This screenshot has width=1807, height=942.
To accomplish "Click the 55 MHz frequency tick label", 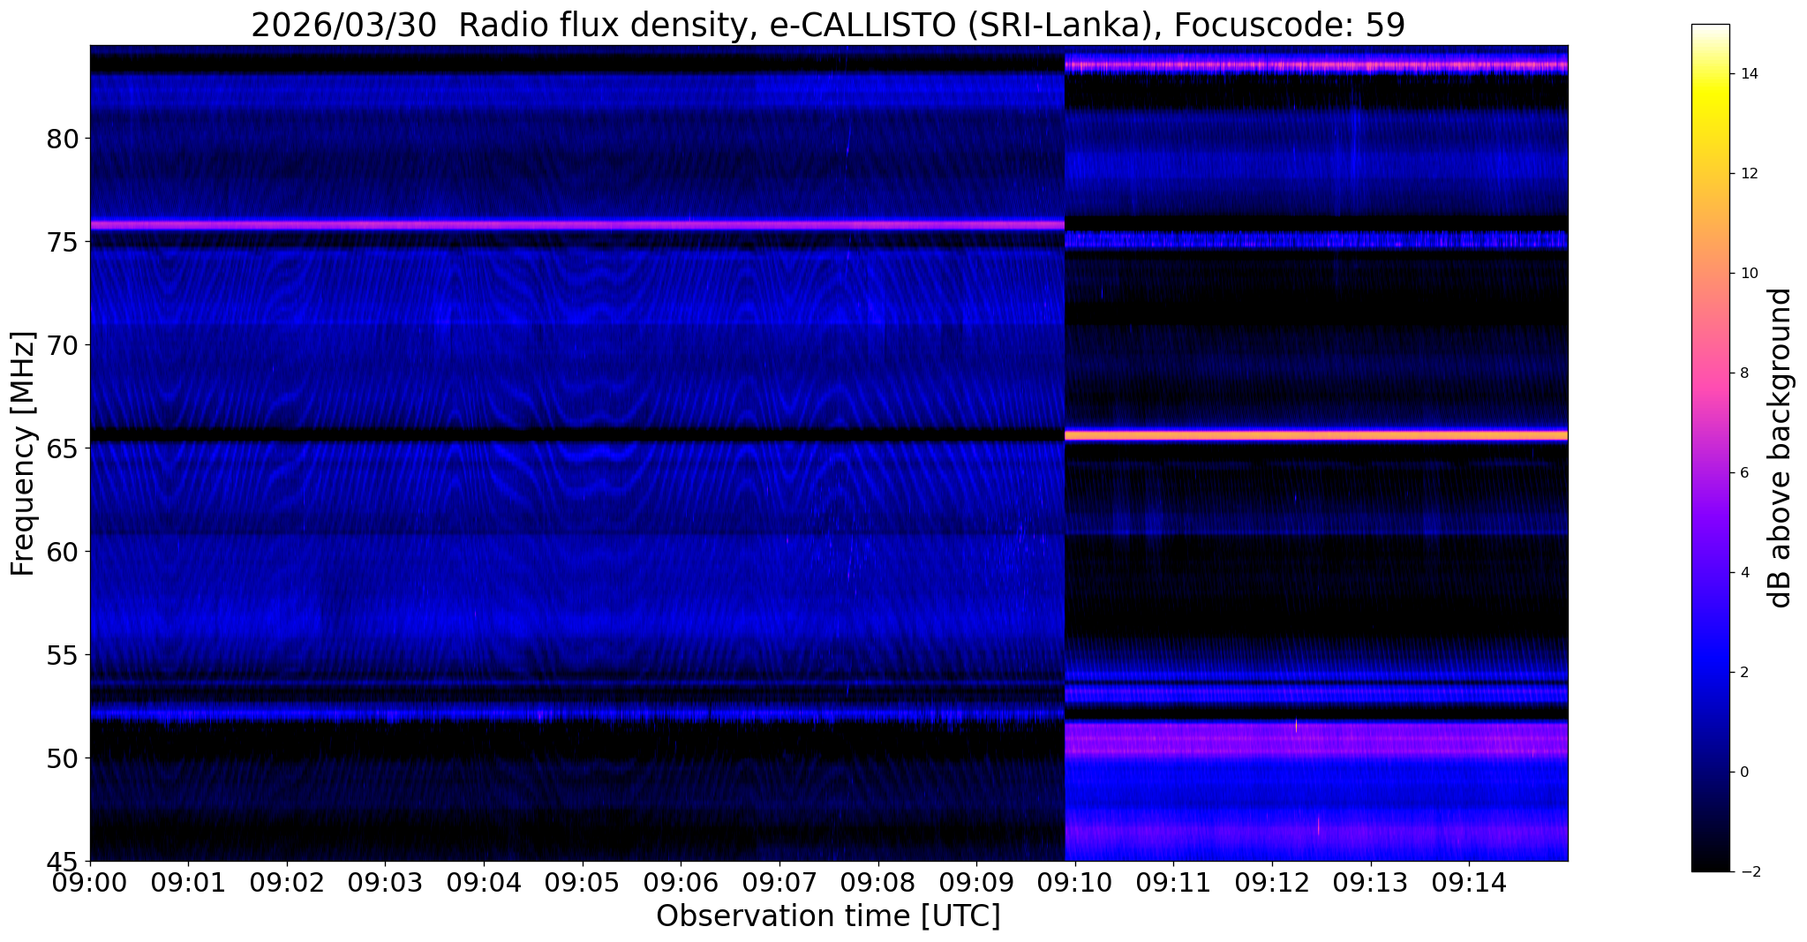I will pyautogui.click(x=62, y=655).
